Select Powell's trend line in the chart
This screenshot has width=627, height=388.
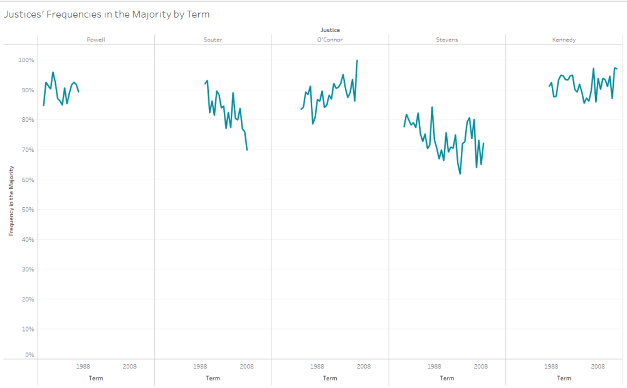[53, 73]
